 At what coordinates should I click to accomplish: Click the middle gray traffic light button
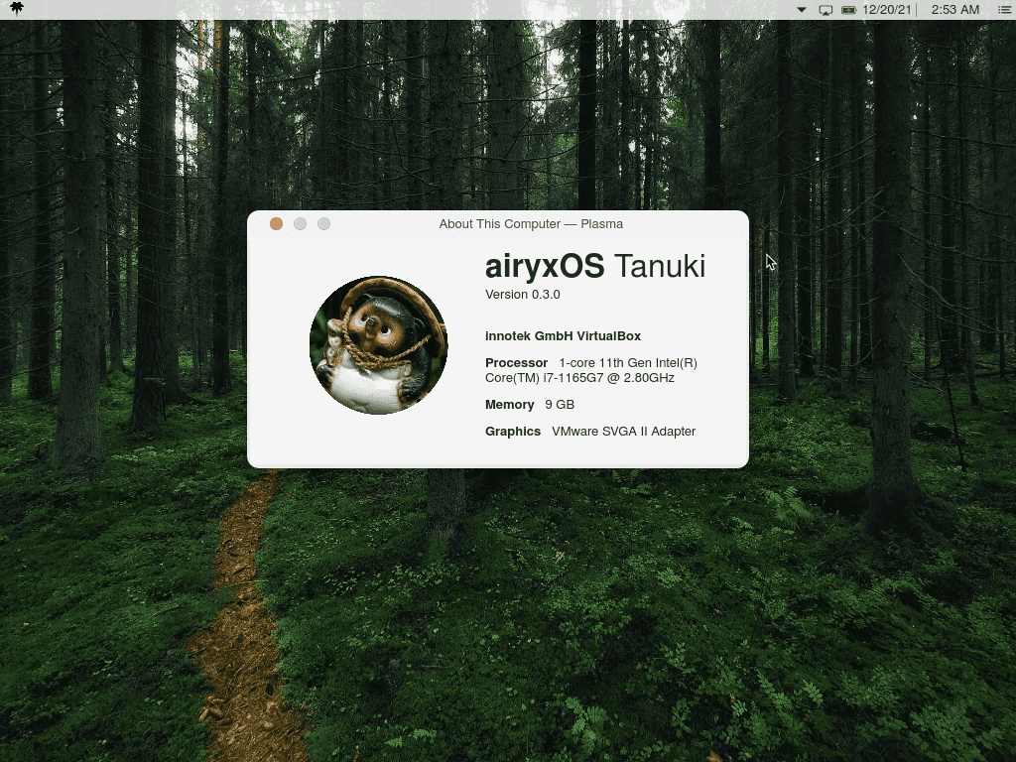click(300, 224)
